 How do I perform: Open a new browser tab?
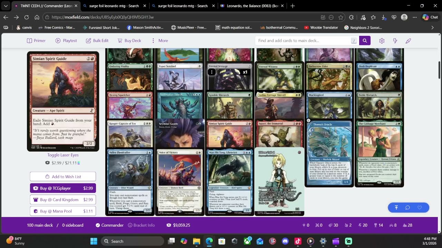(x=293, y=6)
